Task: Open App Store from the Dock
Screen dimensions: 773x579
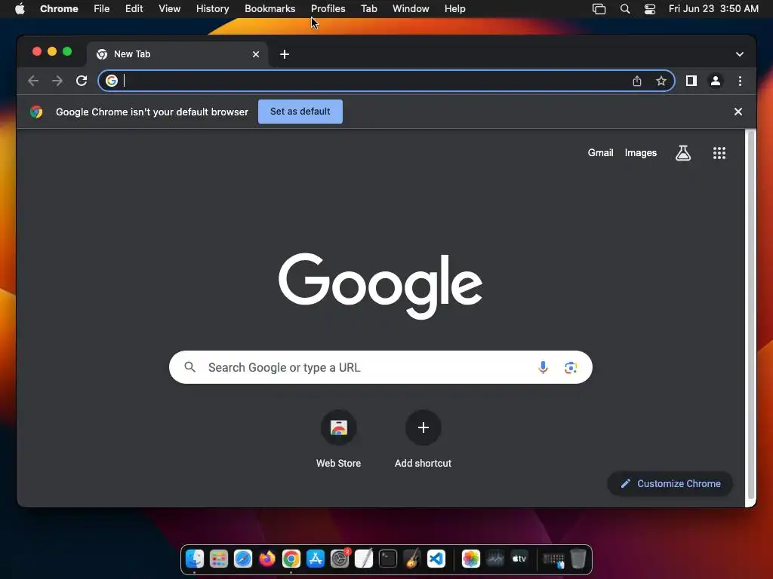Action: (x=316, y=559)
